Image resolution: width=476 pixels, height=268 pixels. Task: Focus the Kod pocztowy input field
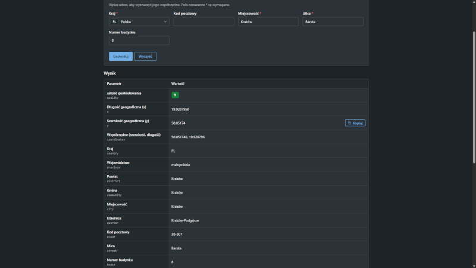pyautogui.click(x=203, y=21)
